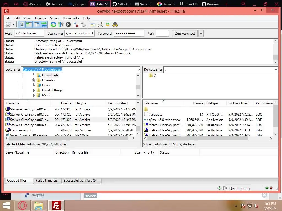282x211 pixels.
Task: Open the Remote site path dropdown
Action: point(276,70)
